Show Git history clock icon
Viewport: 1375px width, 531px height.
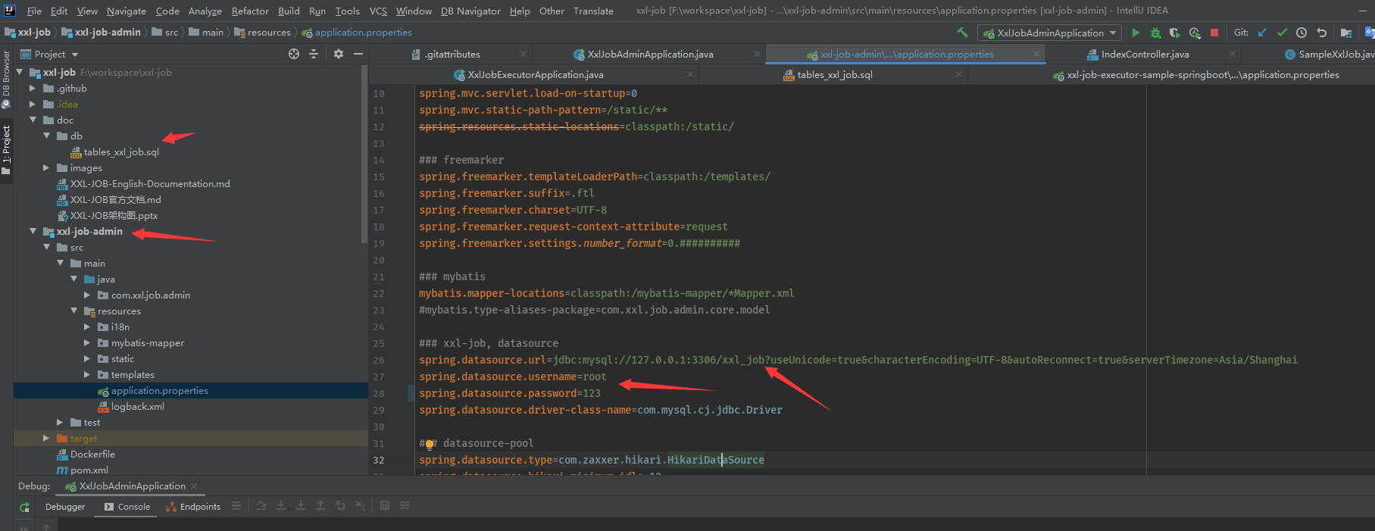point(1302,33)
